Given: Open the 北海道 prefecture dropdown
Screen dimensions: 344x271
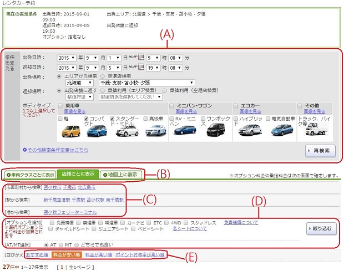Looking at the screenshot, I should tap(79, 83).
